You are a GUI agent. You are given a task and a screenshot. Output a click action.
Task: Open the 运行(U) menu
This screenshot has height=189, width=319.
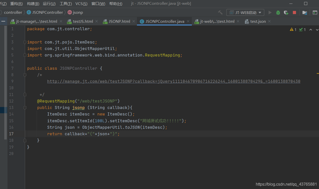49,3
